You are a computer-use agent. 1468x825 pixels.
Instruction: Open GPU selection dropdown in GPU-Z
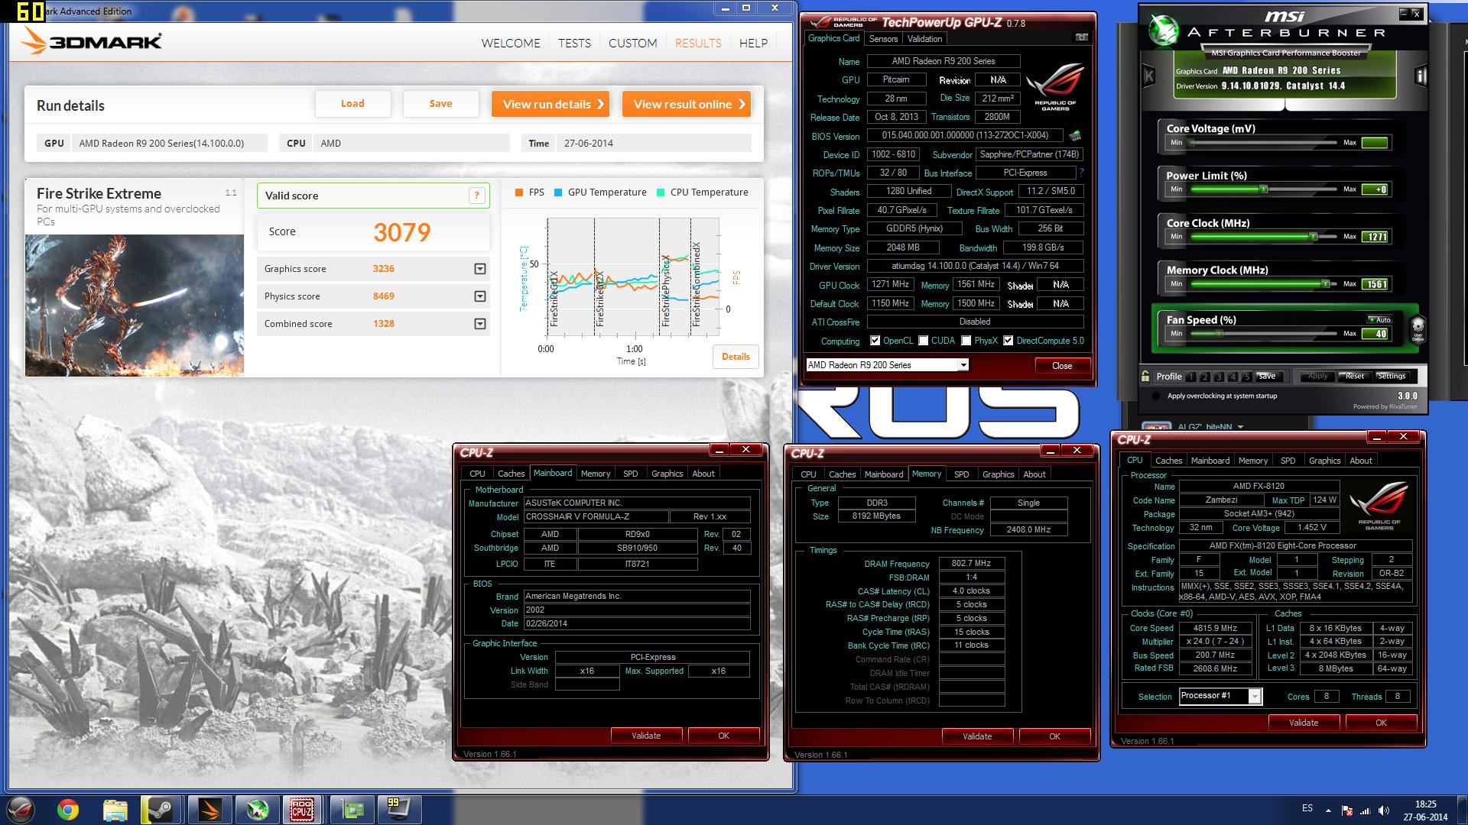[963, 365]
